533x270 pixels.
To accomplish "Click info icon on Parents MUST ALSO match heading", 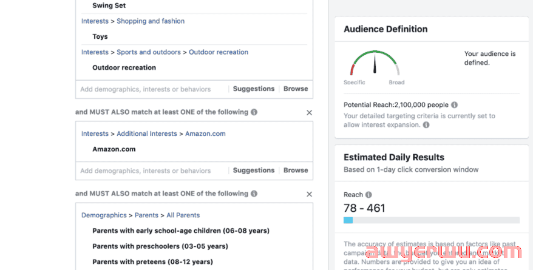I will [x=254, y=194].
